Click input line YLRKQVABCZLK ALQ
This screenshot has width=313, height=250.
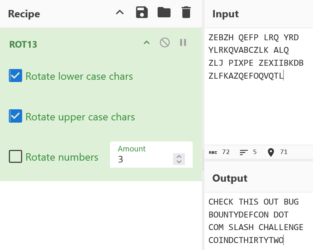(x=248, y=50)
